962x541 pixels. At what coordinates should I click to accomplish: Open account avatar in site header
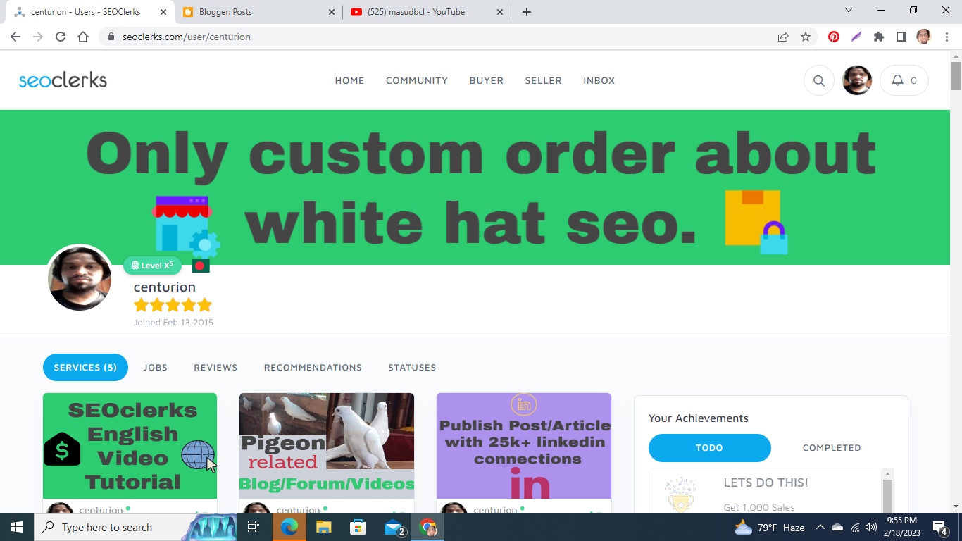pos(857,80)
